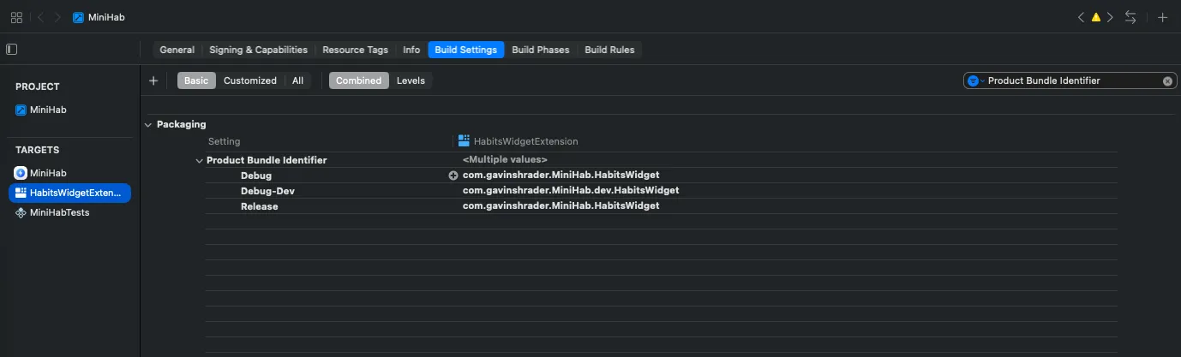
Task: Switch to Combined view
Action: pyautogui.click(x=358, y=80)
